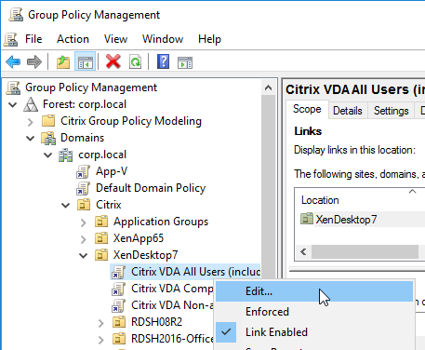Click the tree scrollbar up arrow
The width and height of the screenshot is (425, 350).
click(x=269, y=88)
